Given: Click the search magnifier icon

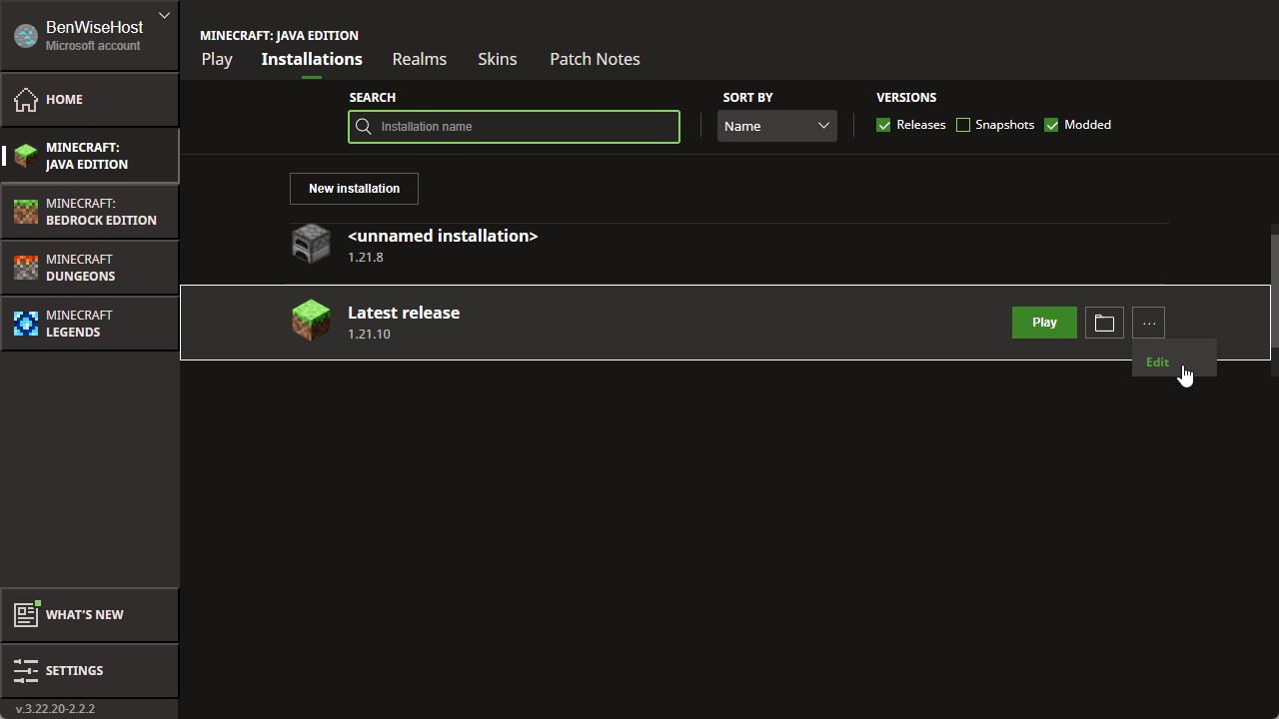Looking at the screenshot, I should click(364, 127).
